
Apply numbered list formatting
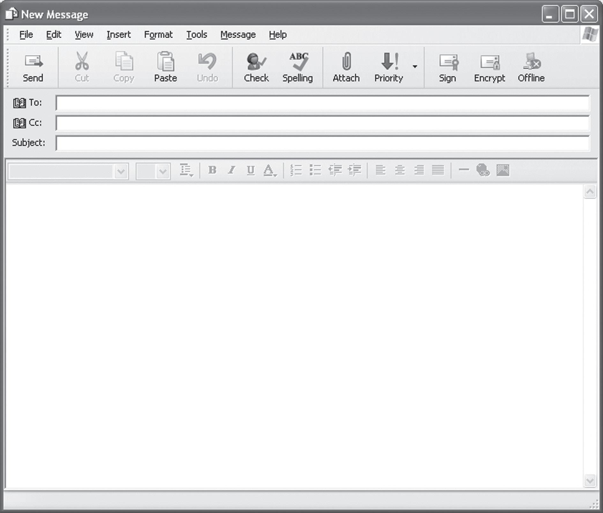[x=296, y=170]
